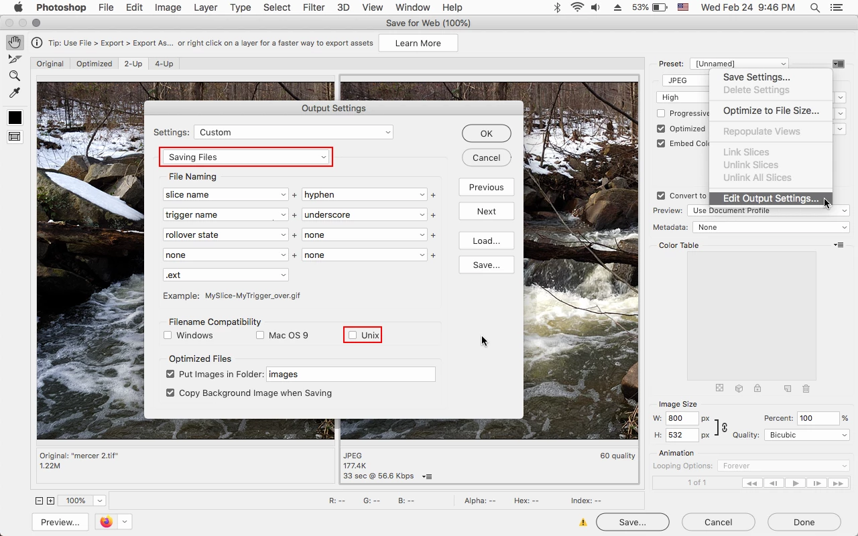Open the Quality Bicubic dropdown

point(807,435)
